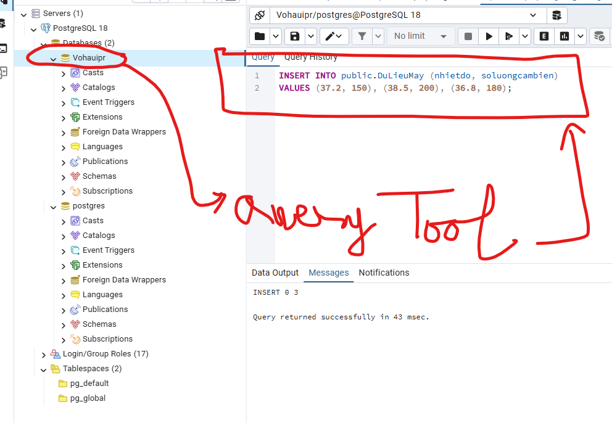Click the Explain query E button

click(544, 36)
